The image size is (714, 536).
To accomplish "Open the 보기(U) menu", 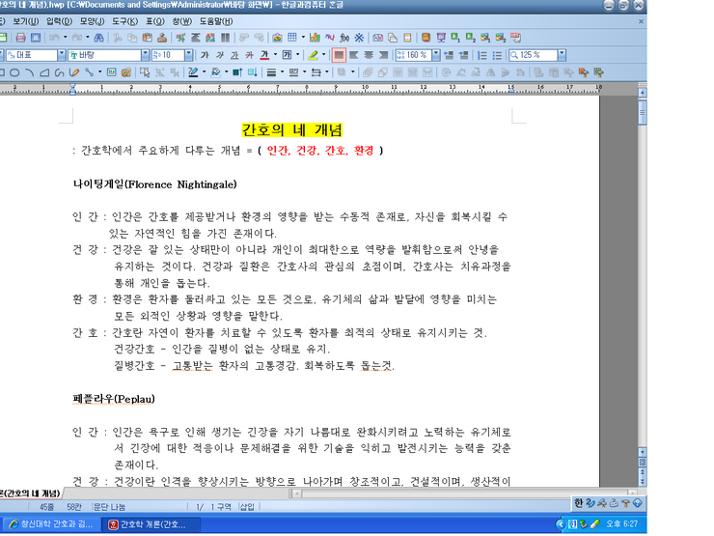I will pyautogui.click(x=25, y=21).
